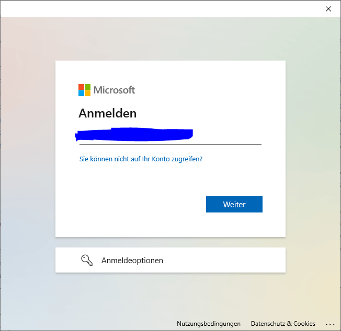Screen dimensions: 341x331
Task: Open the Datenschutz & Cookies link
Action: click(x=283, y=323)
